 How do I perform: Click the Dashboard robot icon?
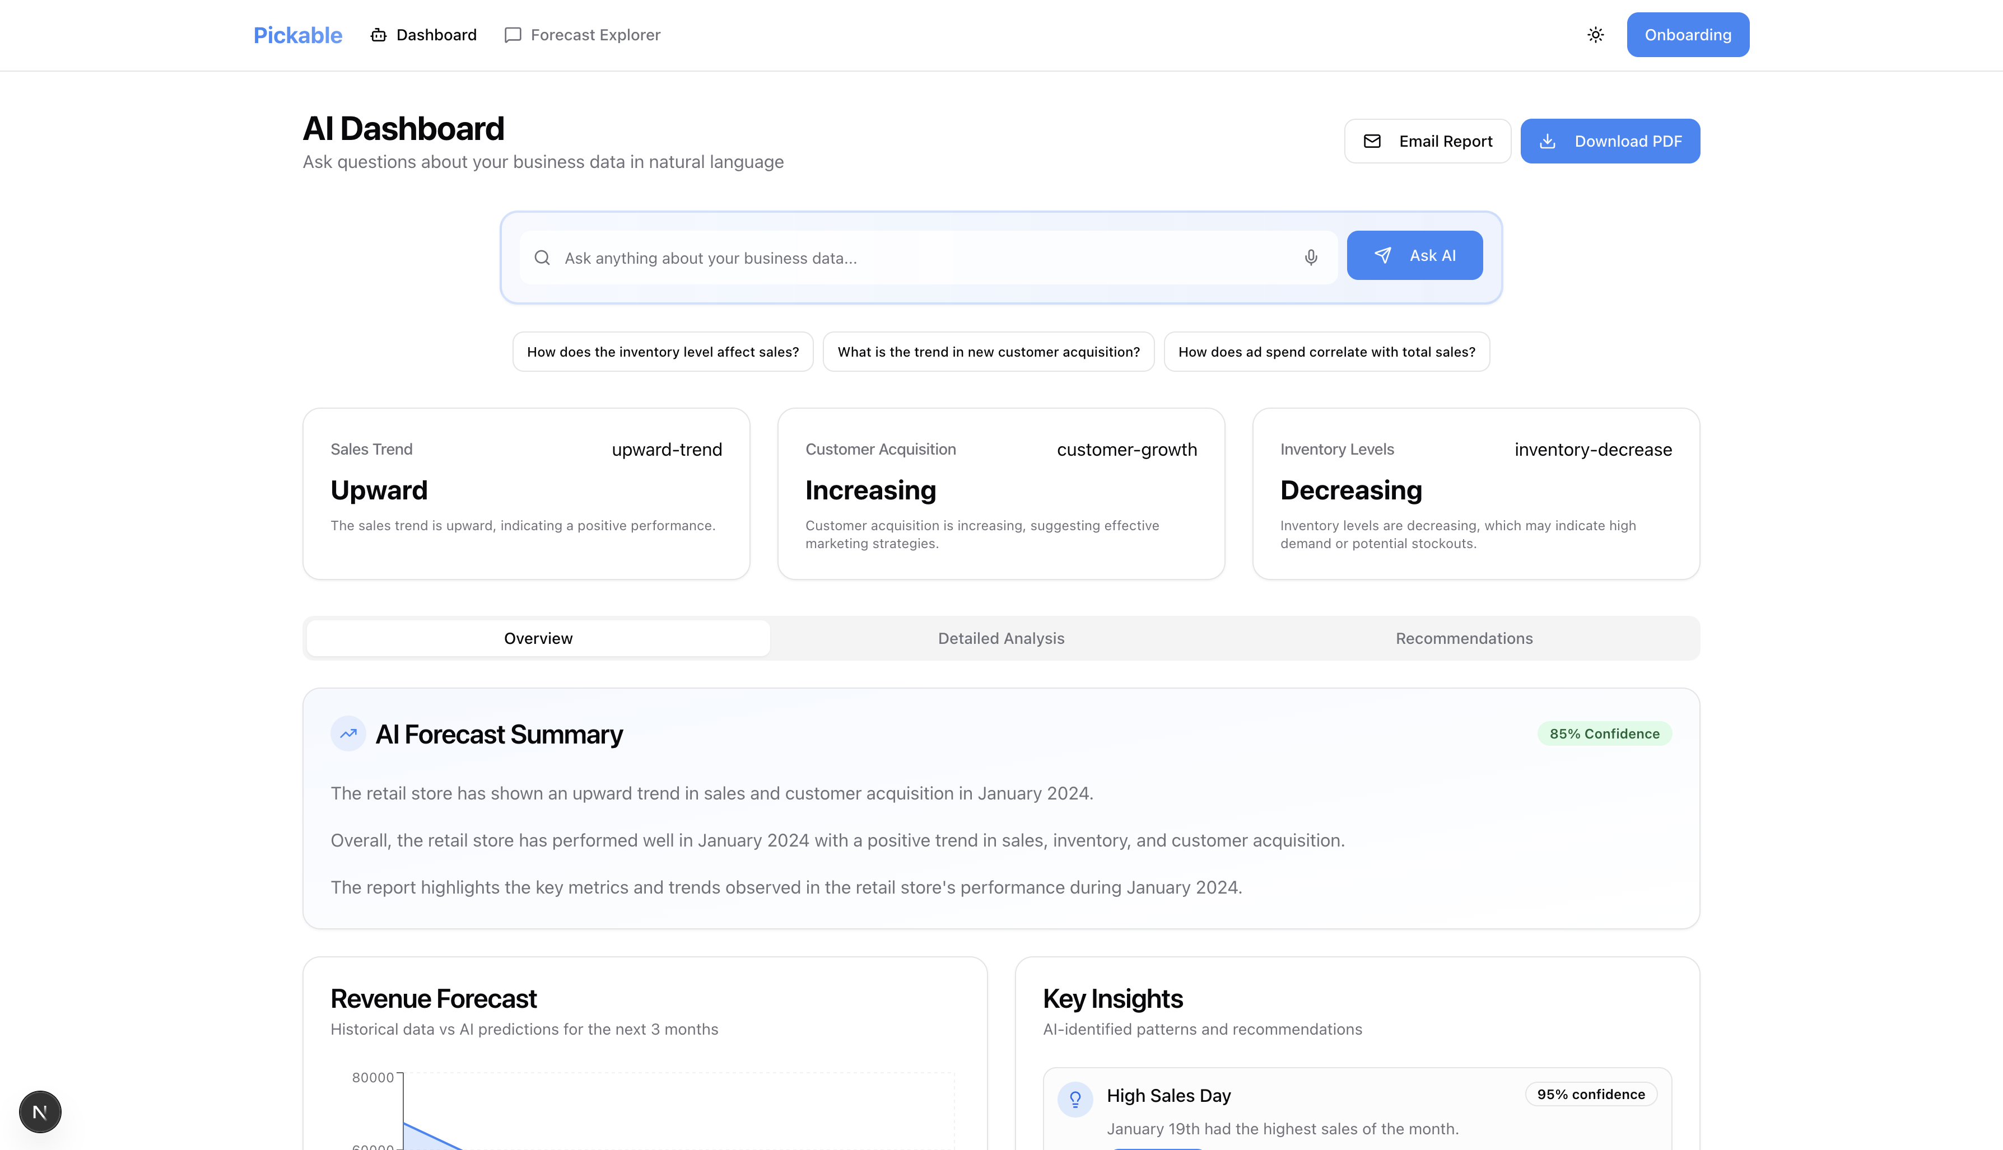[379, 35]
